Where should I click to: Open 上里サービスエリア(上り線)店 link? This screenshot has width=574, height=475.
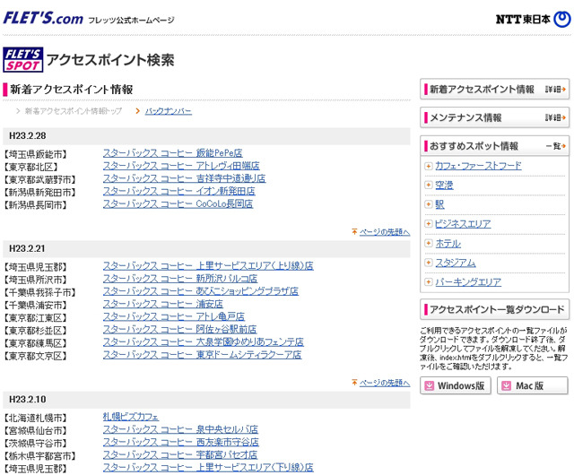click(208, 265)
